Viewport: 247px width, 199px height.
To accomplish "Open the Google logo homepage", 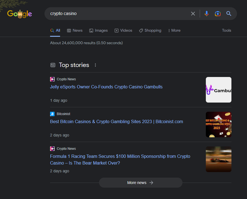I will 19,14.
